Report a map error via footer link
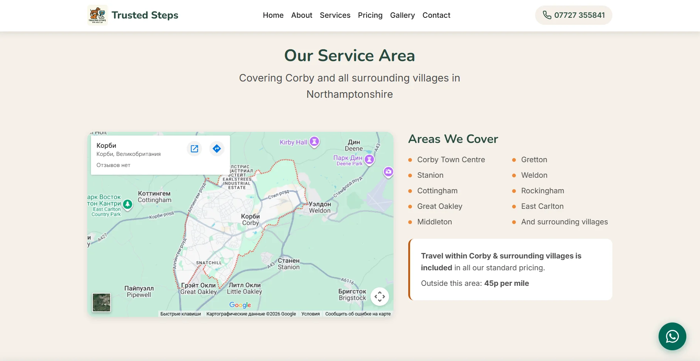Screen dimensions: 700x361 tap(357, 314)
